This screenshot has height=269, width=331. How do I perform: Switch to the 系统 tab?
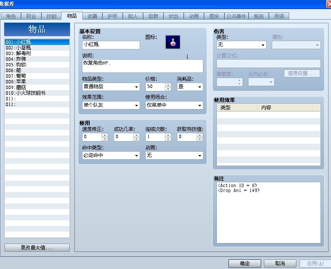point(259,16)
